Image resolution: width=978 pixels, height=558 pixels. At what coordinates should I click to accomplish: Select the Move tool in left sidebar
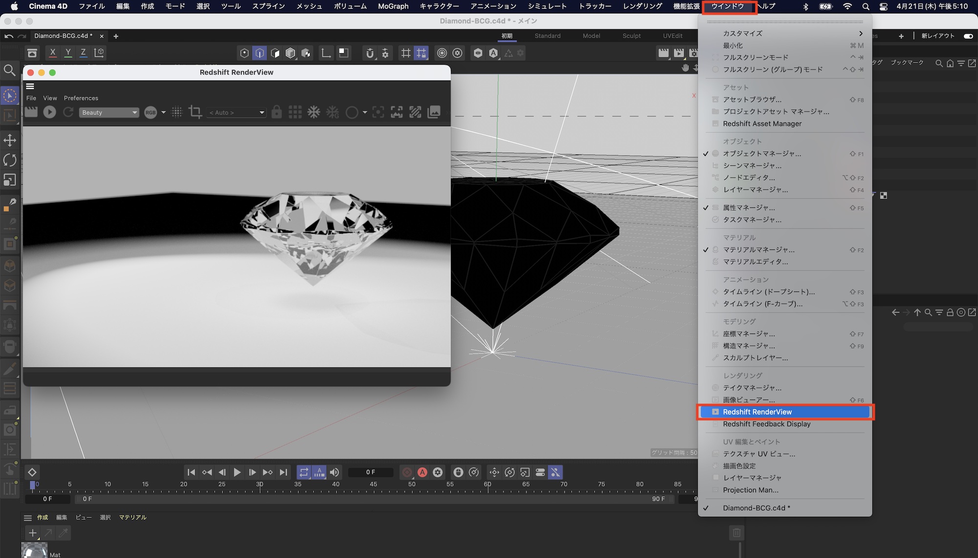[9, 140]
